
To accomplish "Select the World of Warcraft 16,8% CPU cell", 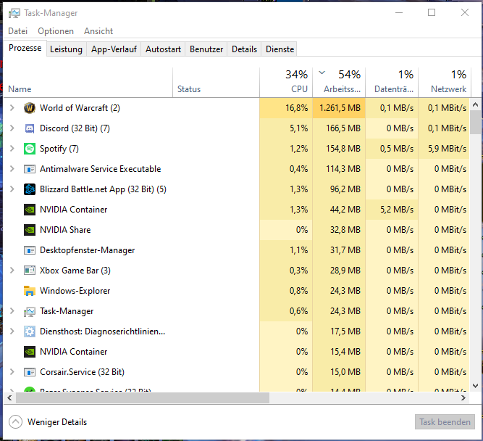I will point(286,108).
